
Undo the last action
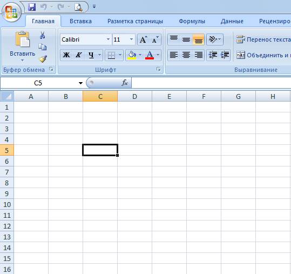click(44, 7)
